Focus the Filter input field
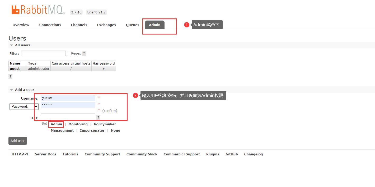The height and width of the screenshot is (187, 375). point(43,53)
